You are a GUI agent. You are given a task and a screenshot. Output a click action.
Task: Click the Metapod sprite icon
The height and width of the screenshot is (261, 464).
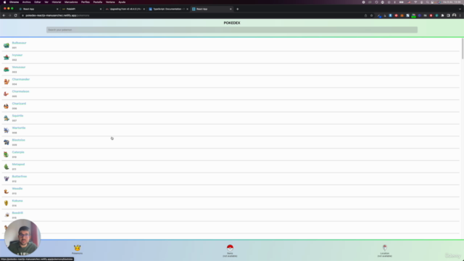pyautogui.click(x=7, y=167)
